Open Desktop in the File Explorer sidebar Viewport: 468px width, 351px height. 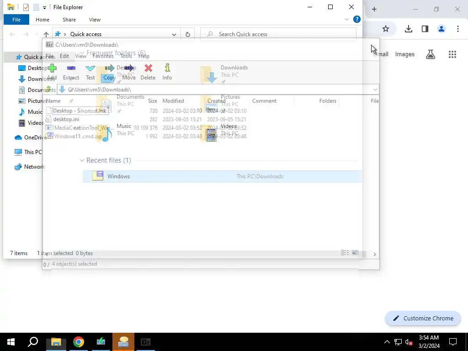click(33, 68)
